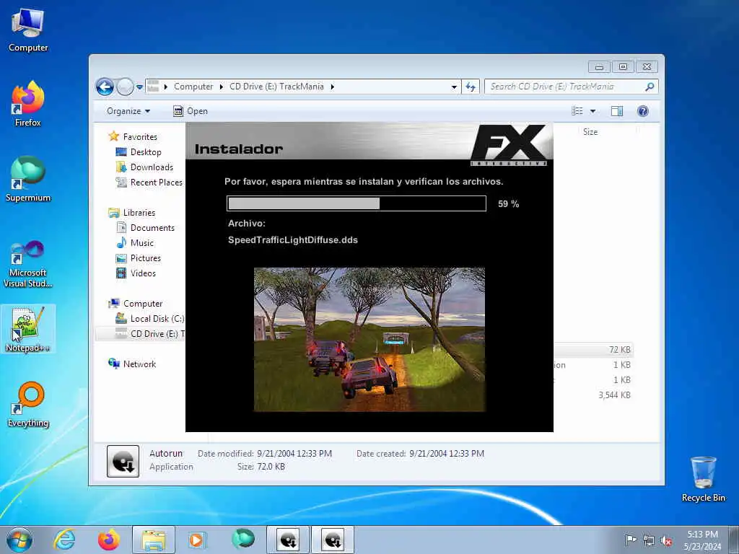This screenshot has width=739, height=554.
Task: Select the file row showing 3,544 KB
Action: click(593, 395)
